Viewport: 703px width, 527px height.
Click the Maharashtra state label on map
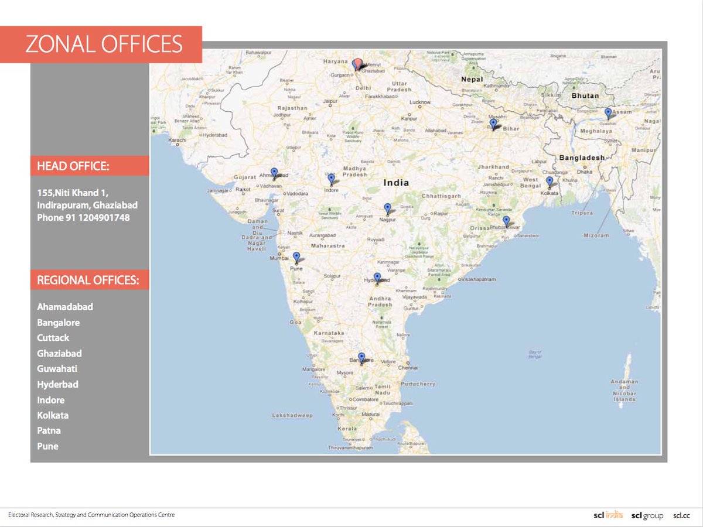tap(328, 246)
